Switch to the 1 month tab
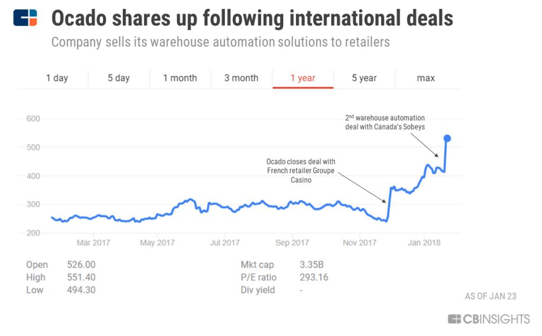542x336 pixels. click(x=180, y=78)
